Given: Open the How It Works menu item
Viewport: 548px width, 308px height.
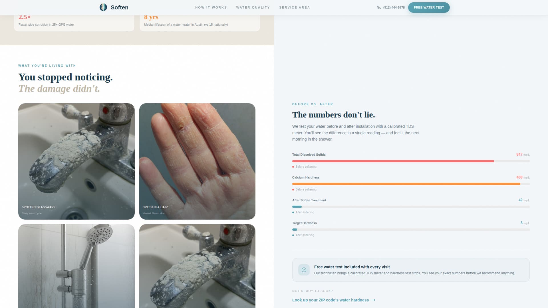Looking at the screenshot, I should pyautogui.click(x=211, y=7).
